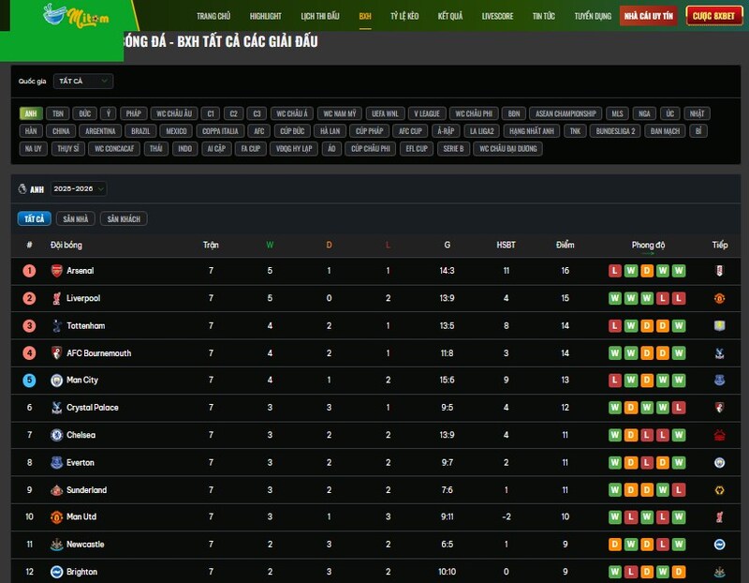
Task: Switch to SÂN KHÁCH away filter
Action: [x=124, y=218]
